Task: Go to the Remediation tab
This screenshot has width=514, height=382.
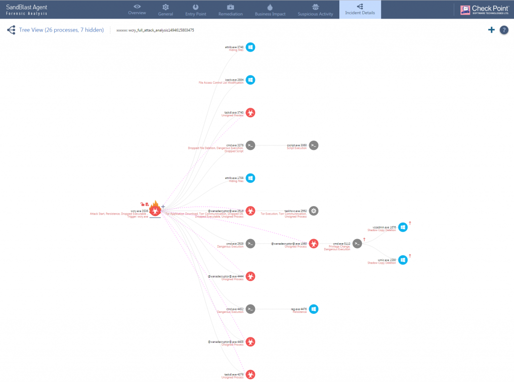Action: pyautogui.click(x=230, y=10)
